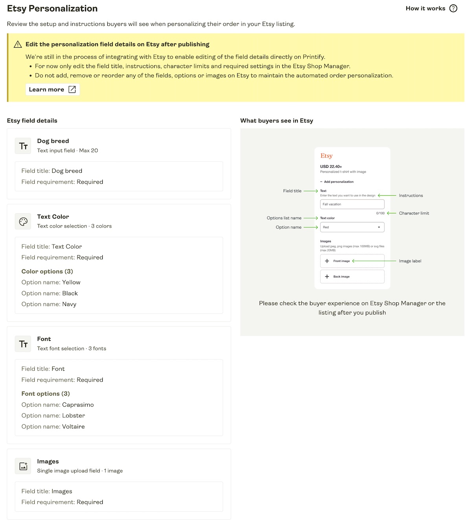This screenshot has width=472, height=524.
Task: Click the 'Field title' annotation label in preview
Action: pyautogui.click(x=292, y=191)
